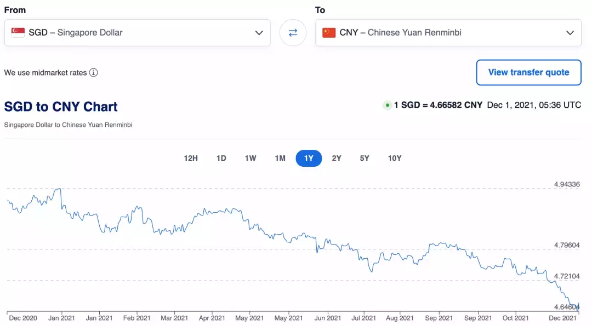Select the 1D chart range
The image size is (592, 326).
pos(221,159)
